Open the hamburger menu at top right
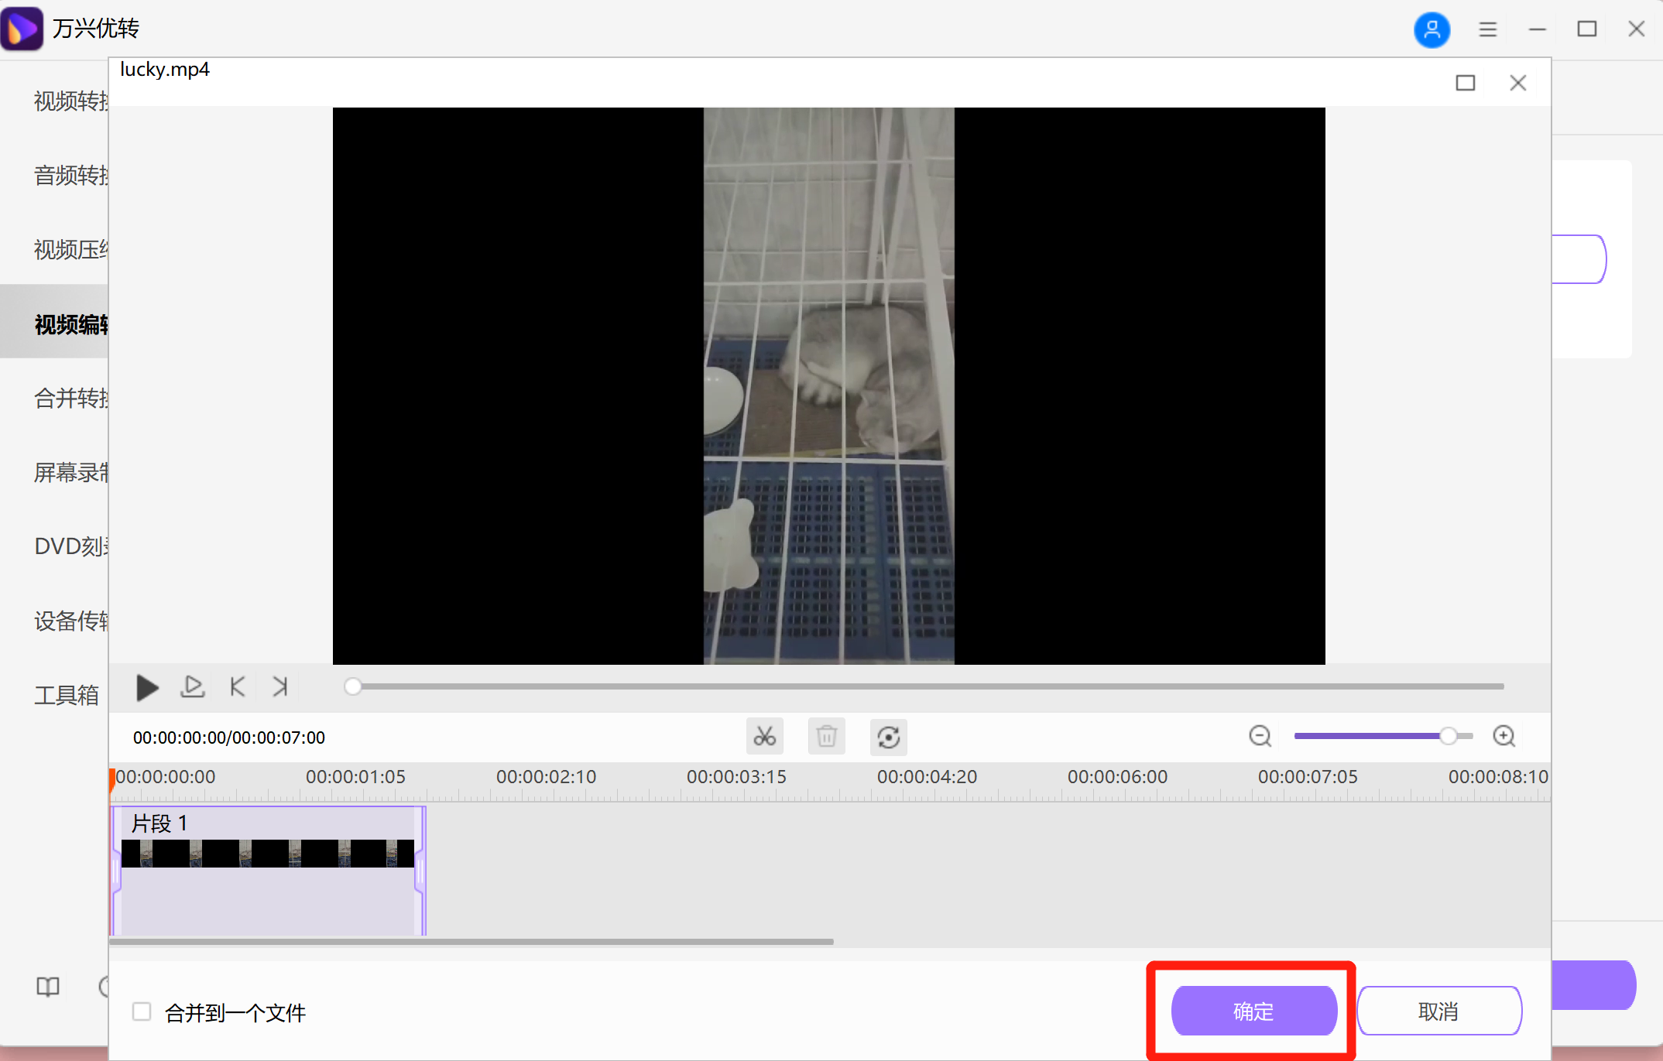 (1487, 29)
